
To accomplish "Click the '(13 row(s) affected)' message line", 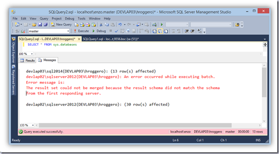I will (x=133, y=71).
